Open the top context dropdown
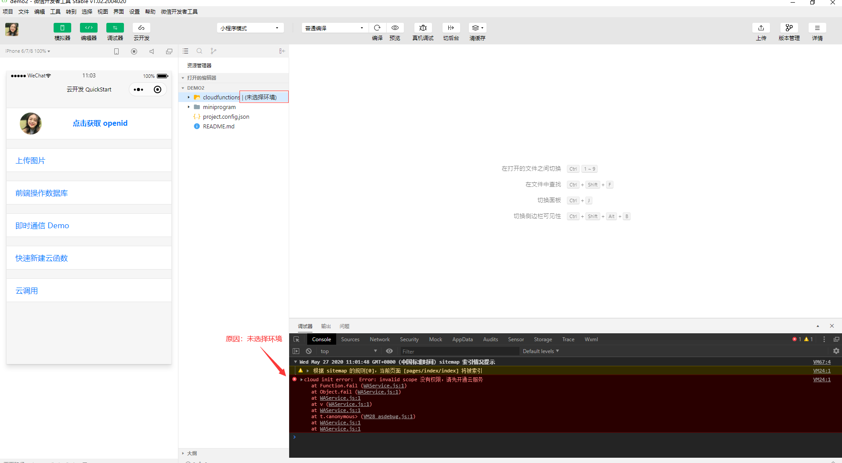 [x=348, y=351]
